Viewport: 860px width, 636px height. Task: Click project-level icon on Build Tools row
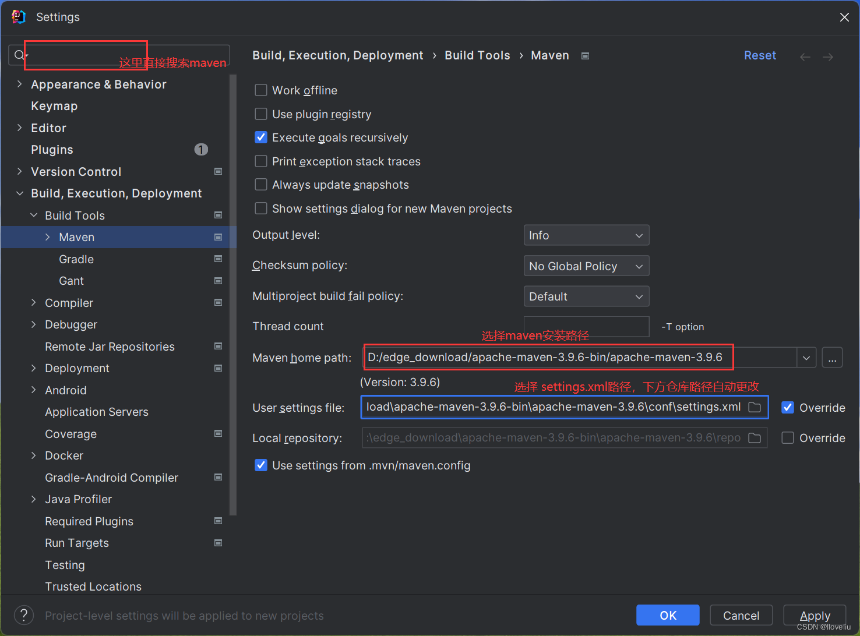coord(218,215)
